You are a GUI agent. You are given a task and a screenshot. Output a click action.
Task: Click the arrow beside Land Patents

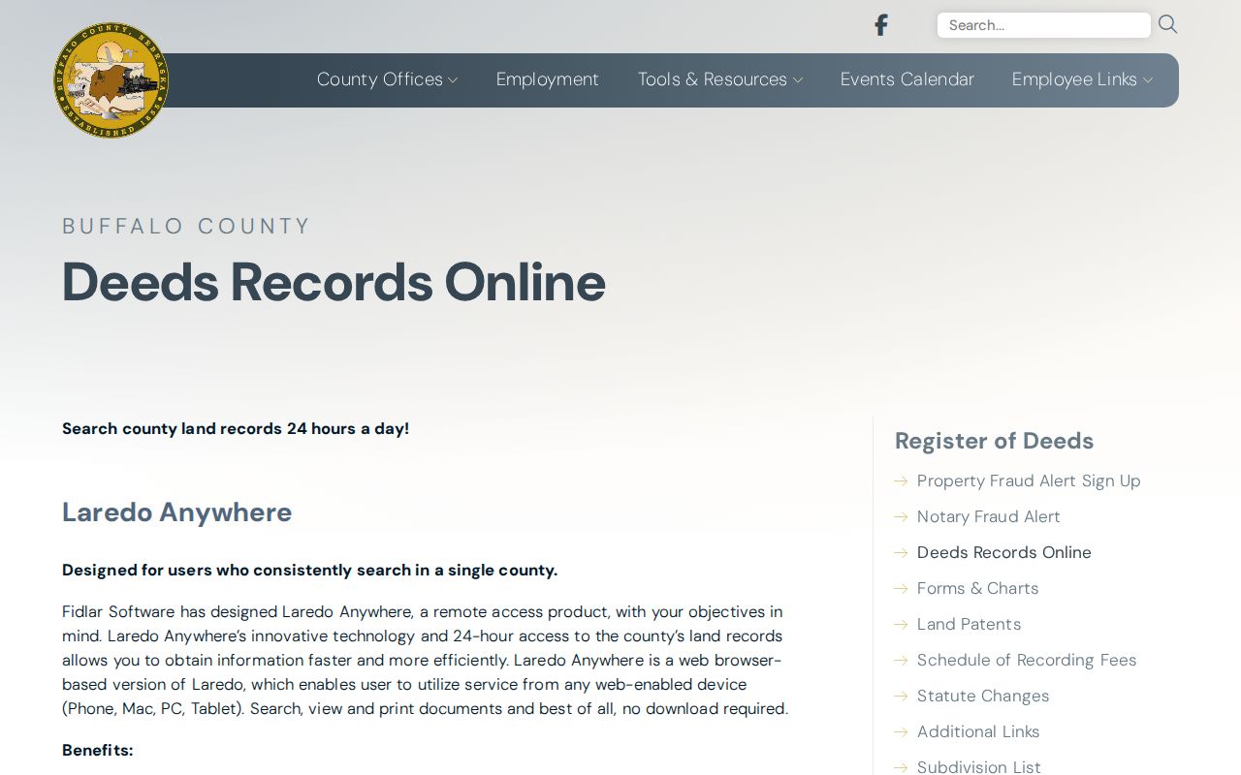pos(901,624)
